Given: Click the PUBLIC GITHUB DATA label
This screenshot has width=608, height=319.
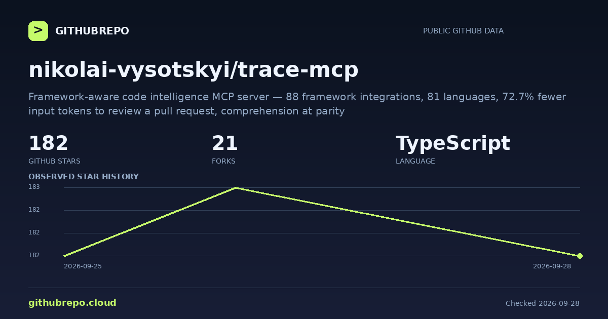Looking at the screenshot, I should point(463,31).
